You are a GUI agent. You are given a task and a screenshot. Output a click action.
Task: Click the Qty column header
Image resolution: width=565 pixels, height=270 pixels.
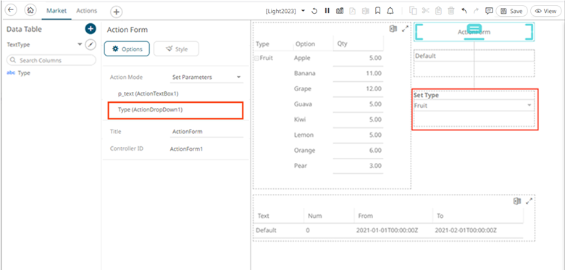(x=342, y=44)
